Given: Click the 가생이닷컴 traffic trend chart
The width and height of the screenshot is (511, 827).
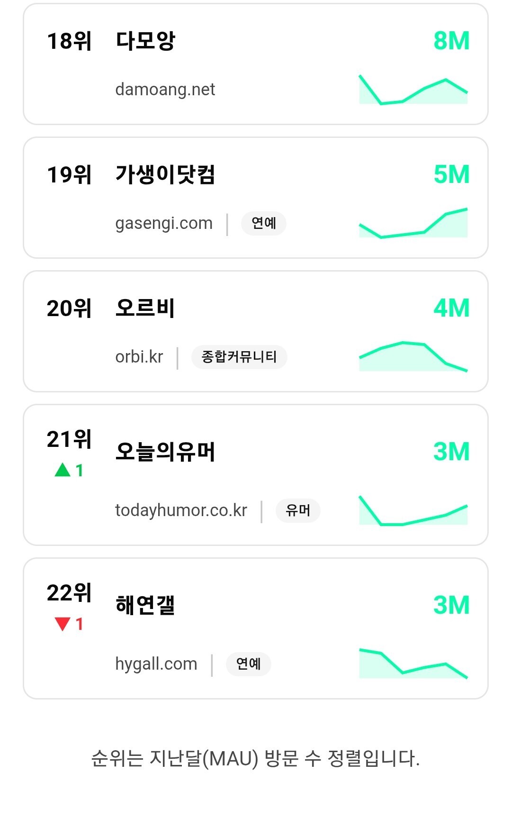Looking at the screenshot, I should click(x=413, y=223).
